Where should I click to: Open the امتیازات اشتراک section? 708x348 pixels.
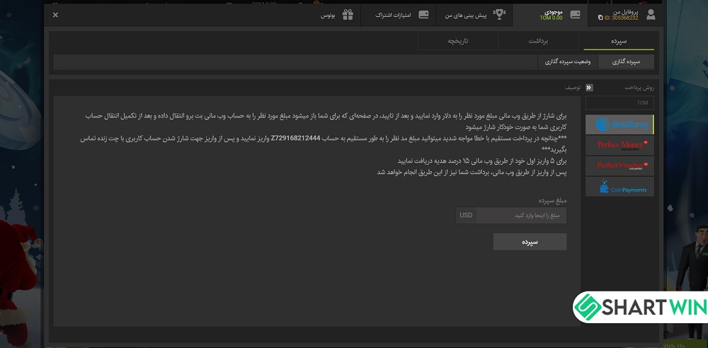398,15
